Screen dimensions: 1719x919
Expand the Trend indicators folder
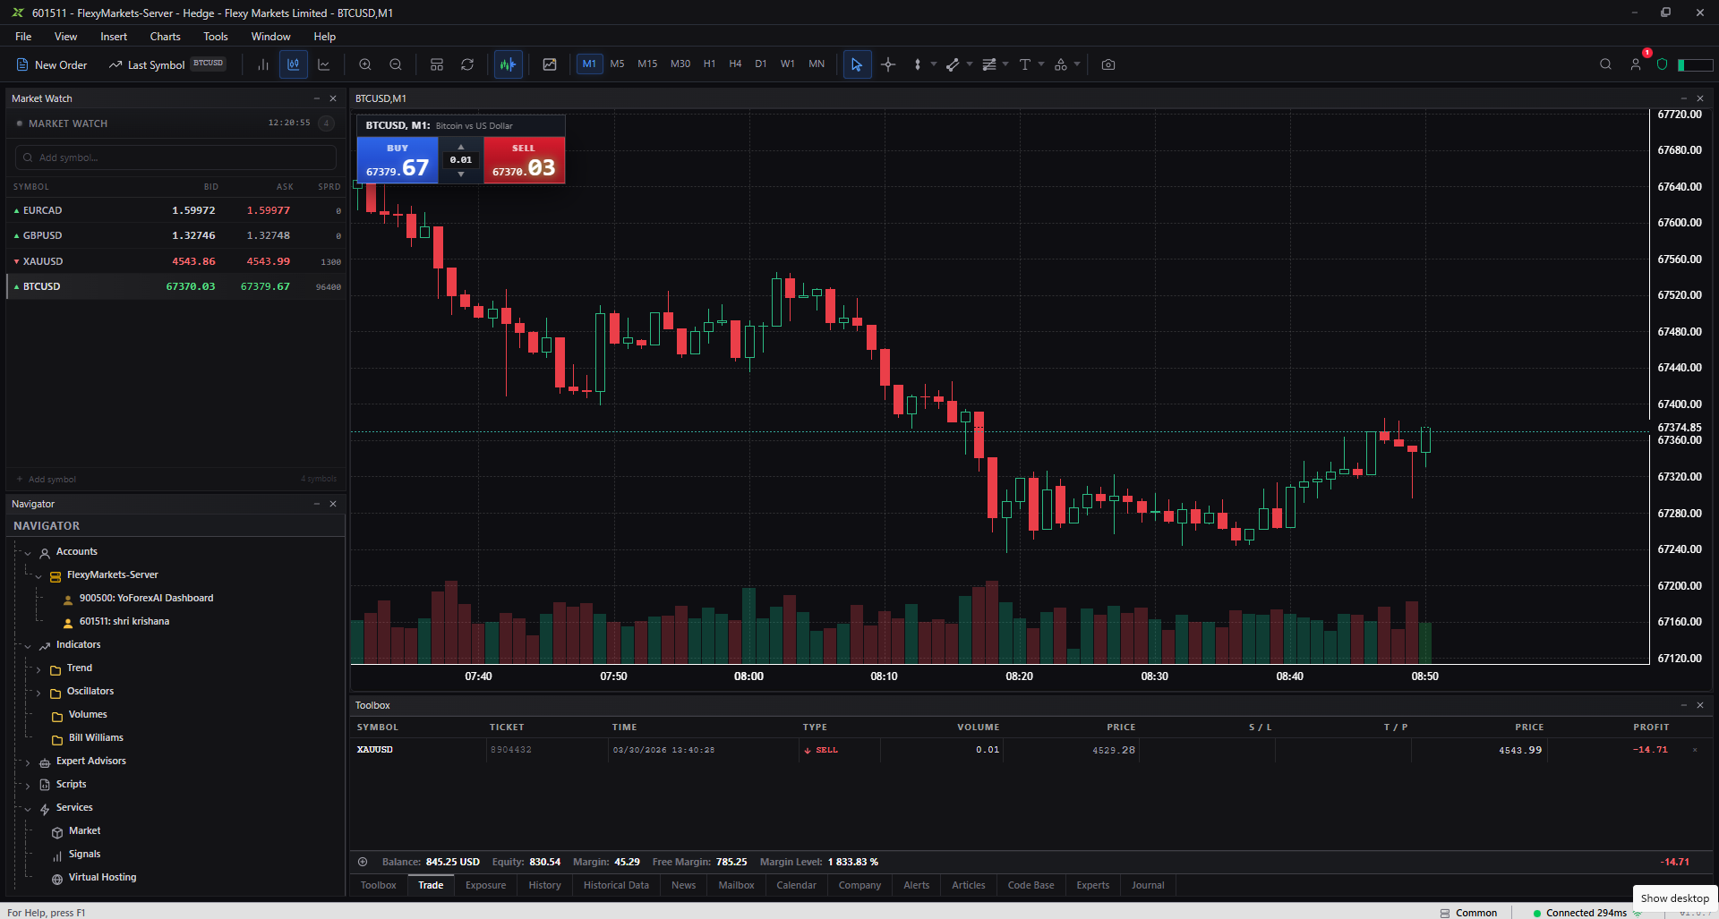click(x=38, y=668)
